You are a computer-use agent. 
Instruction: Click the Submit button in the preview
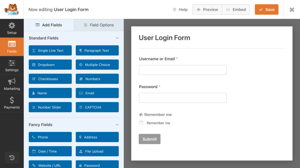(x=149, y=139)
